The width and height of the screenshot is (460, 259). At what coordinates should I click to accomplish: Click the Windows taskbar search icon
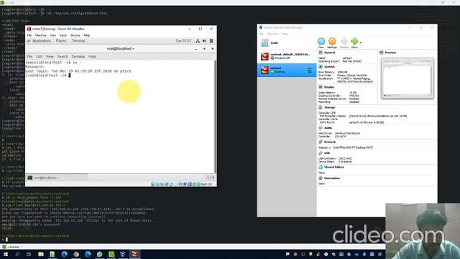17,254
